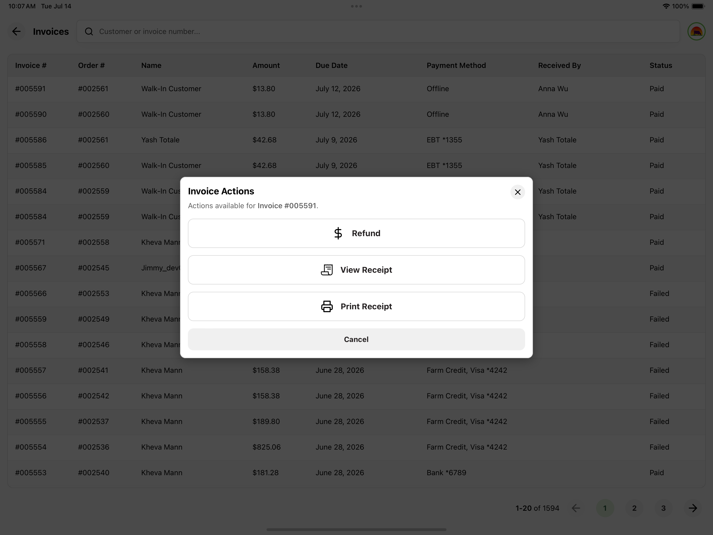
Task: Click the Bank *6789 payment method
Action: 446,472
